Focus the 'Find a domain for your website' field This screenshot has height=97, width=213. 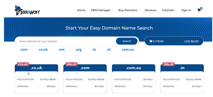pos(65,41)
